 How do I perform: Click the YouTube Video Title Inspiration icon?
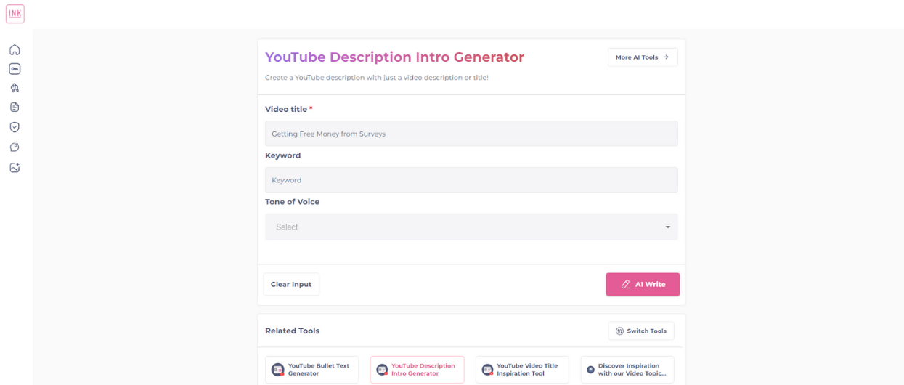pos(488,370)
